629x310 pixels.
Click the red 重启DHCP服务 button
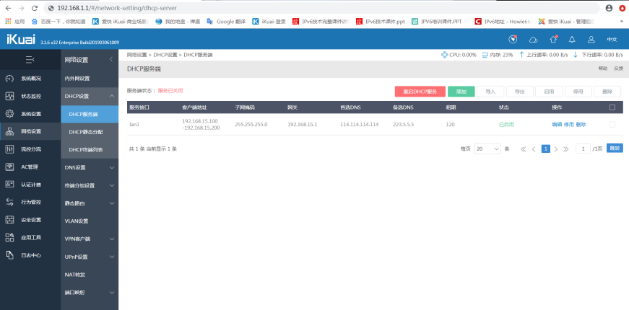[x=420, y=92]
